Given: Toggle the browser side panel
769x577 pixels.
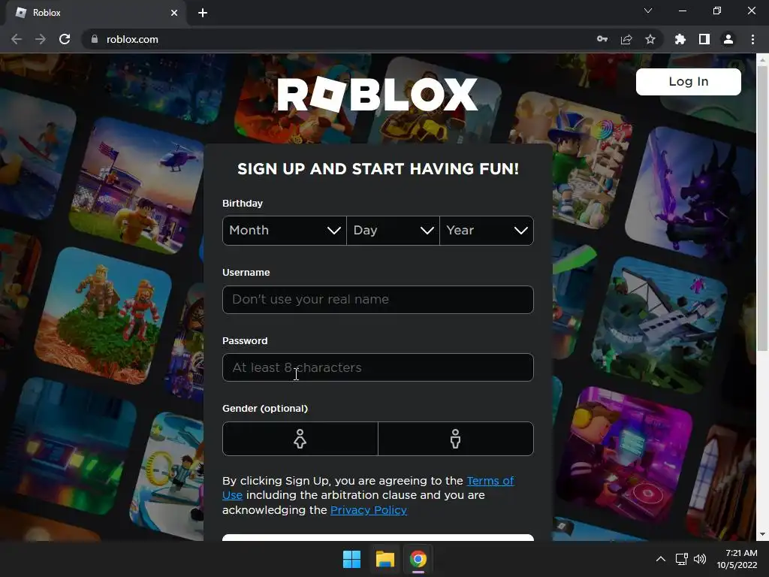Looking at the screenshot, I should point(704,39).
